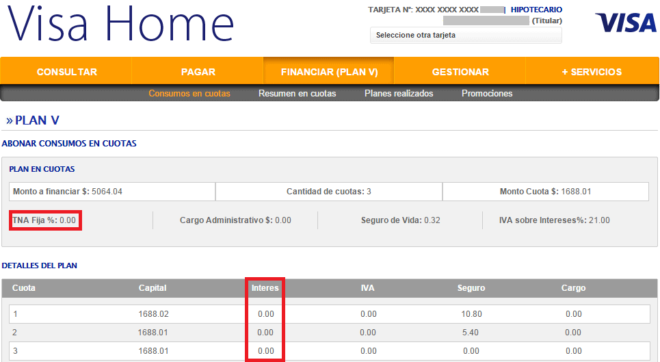Click IVA sobre Intereses%: 21.00

click(555, 220)
